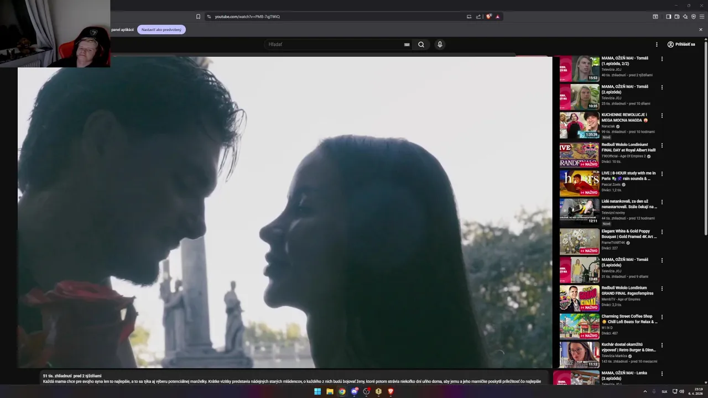
Task: Open 8-HOUR study with me thumbnail
Action: tap(579, 184)
